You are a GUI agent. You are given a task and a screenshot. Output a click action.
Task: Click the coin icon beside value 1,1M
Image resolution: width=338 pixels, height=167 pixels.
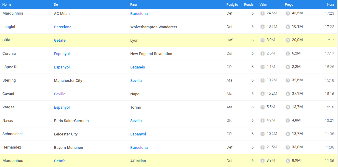[262, 67]
